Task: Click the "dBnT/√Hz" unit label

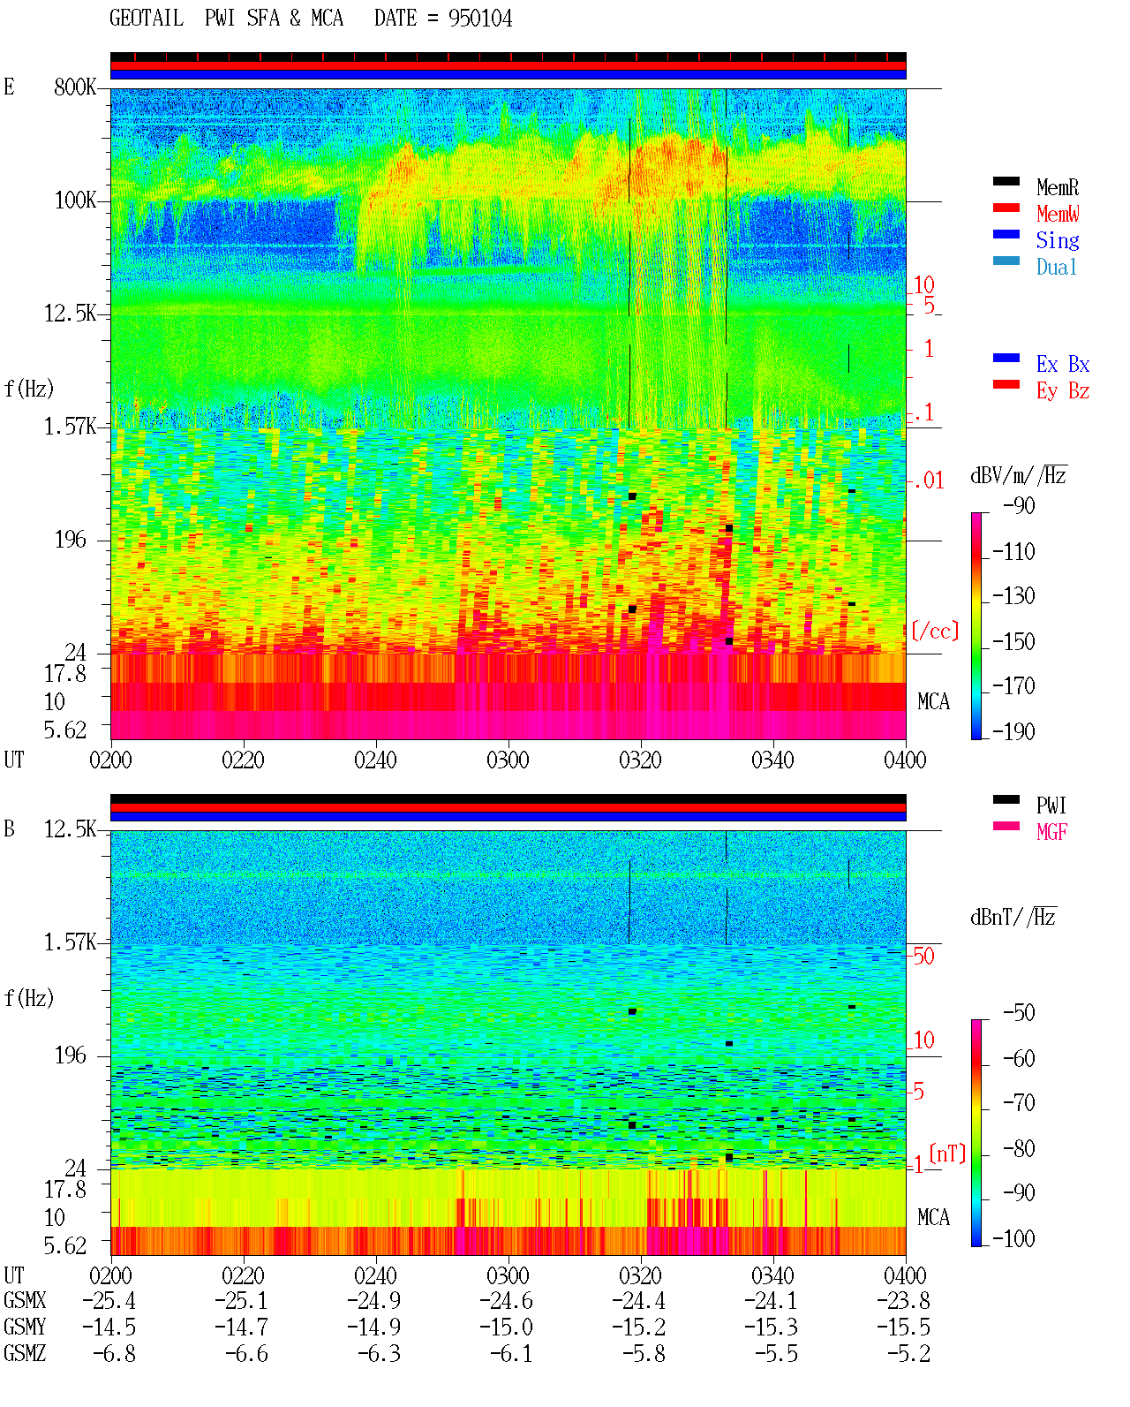Action: 1013,917
